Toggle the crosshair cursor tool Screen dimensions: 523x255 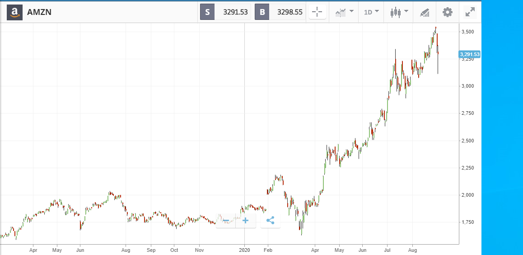click(317, 12)
